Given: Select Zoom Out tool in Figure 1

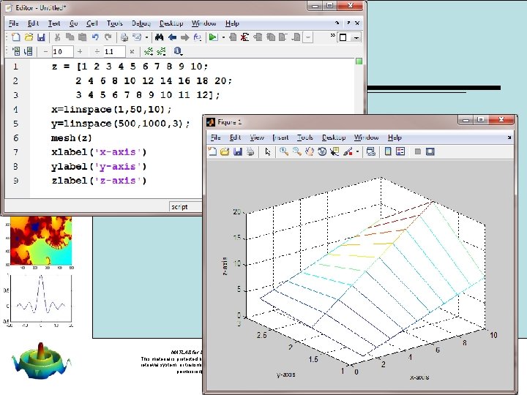Looking at the screenshot, I should 296,151.
